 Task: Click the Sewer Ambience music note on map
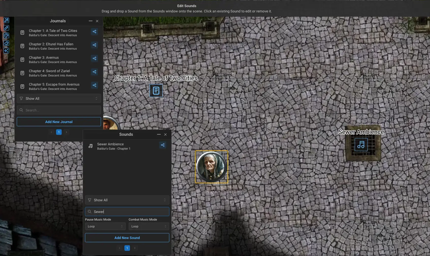(361, 145)
